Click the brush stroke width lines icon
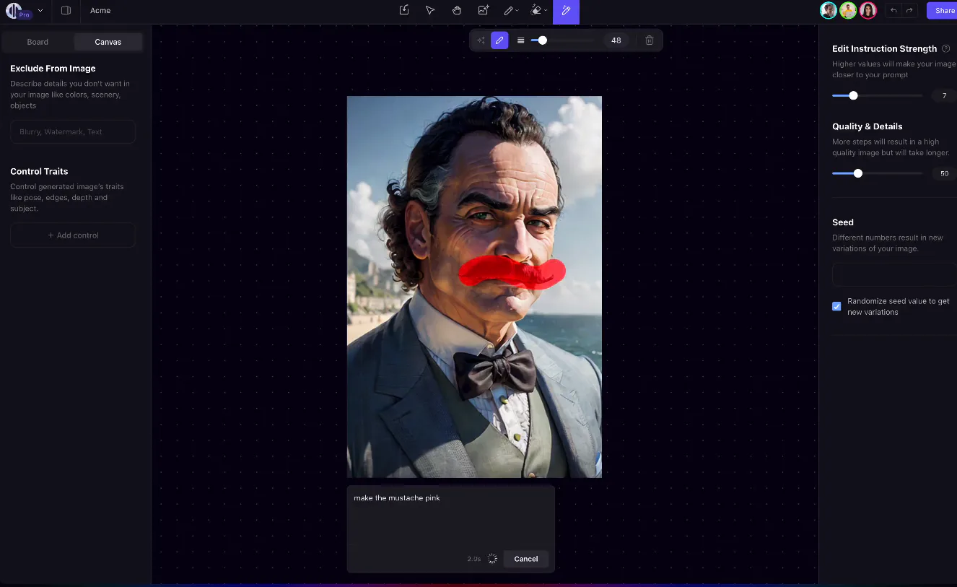 [521, 40]
